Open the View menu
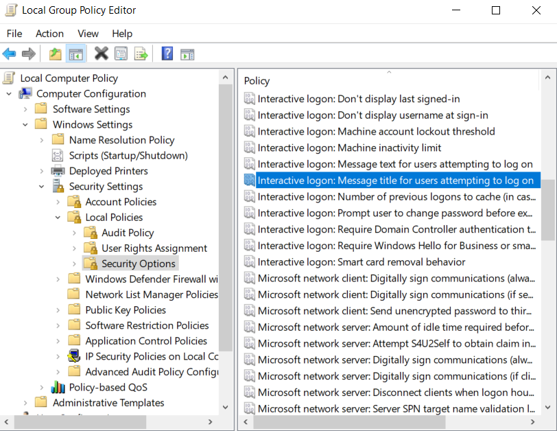 coord(88,33)
